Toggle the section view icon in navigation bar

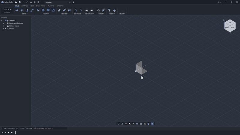tap(137, 124)
